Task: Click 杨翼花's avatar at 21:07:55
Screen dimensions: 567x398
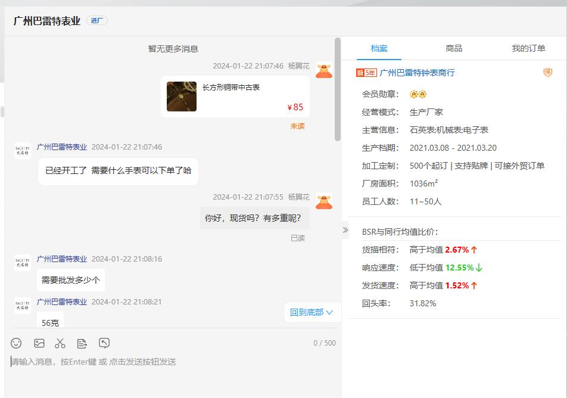Action: point(324,201)
